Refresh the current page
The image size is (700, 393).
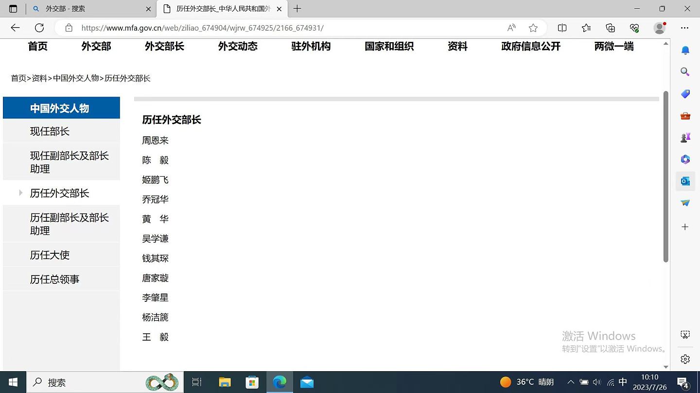(x=39, y=28)
